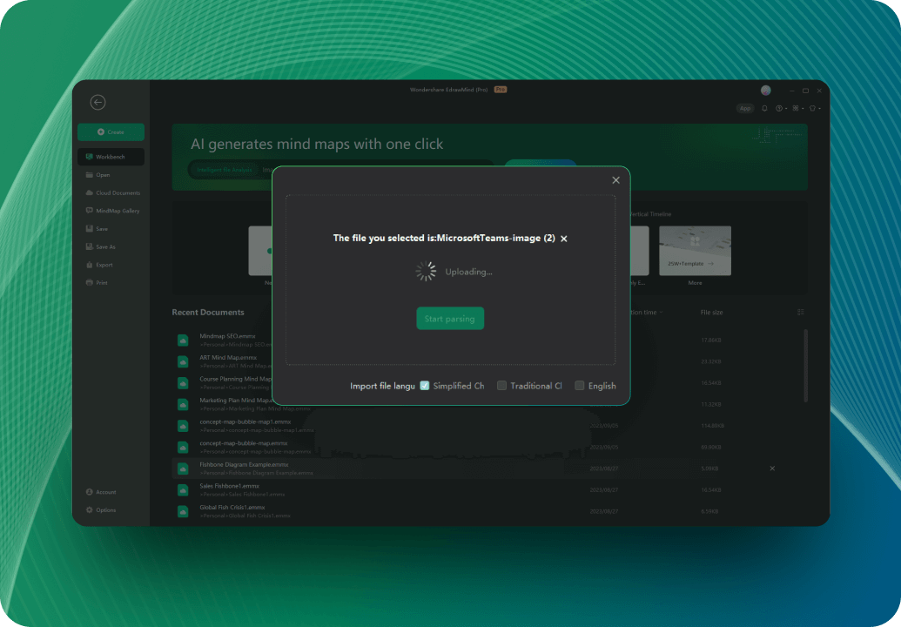The width and height of the screenshot is (901, 627).
Task: Click the Pro badge in title bar
Action: coord(501,90)
